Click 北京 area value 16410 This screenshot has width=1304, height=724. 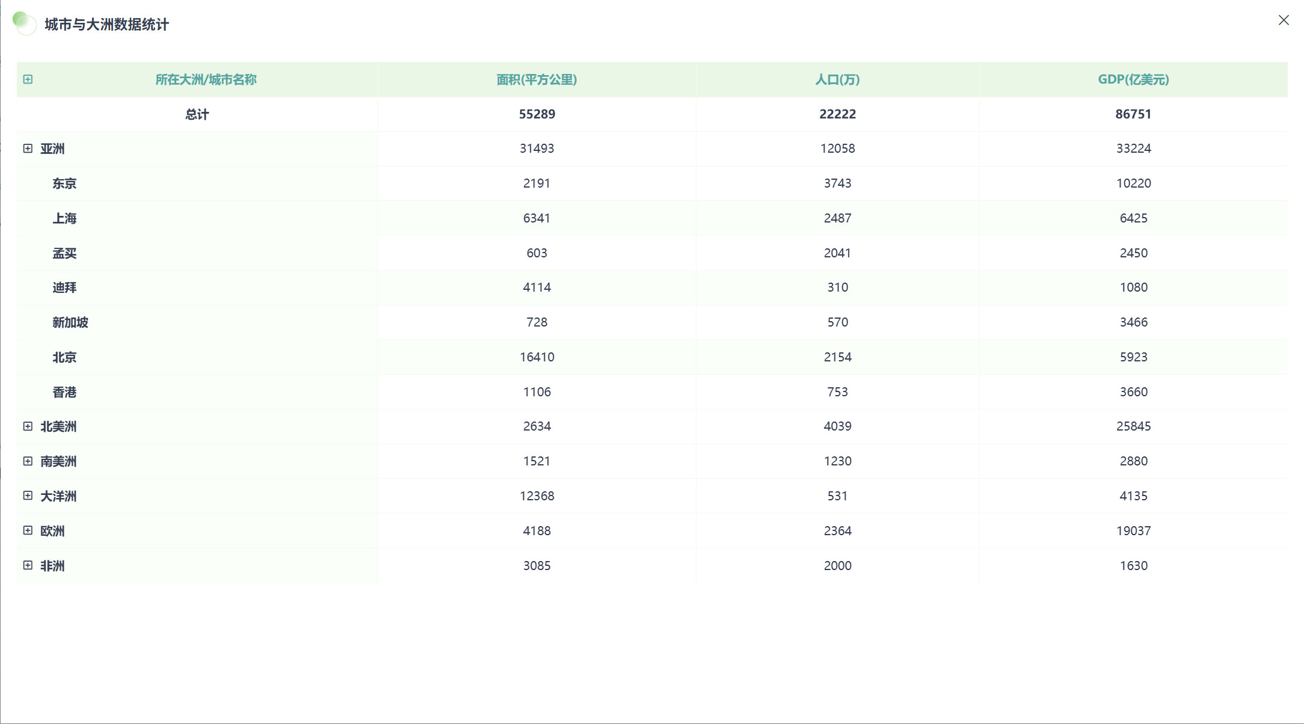pyautogui.click(x=537, y=357)
